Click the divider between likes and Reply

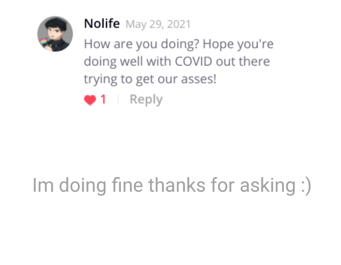click(x=118, y=100)
